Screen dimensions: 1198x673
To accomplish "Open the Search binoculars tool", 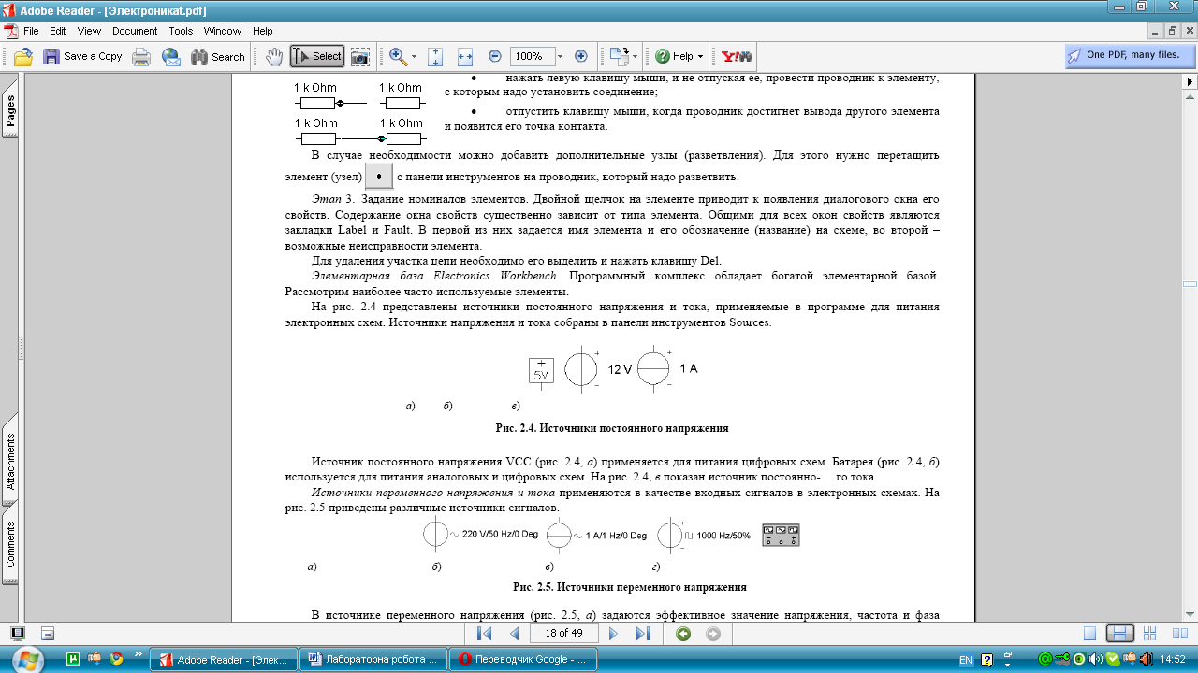I will [218, 56].
